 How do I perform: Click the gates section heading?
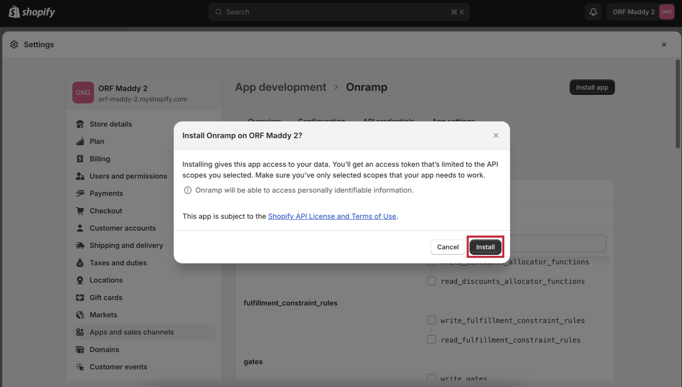pos(253,362)
